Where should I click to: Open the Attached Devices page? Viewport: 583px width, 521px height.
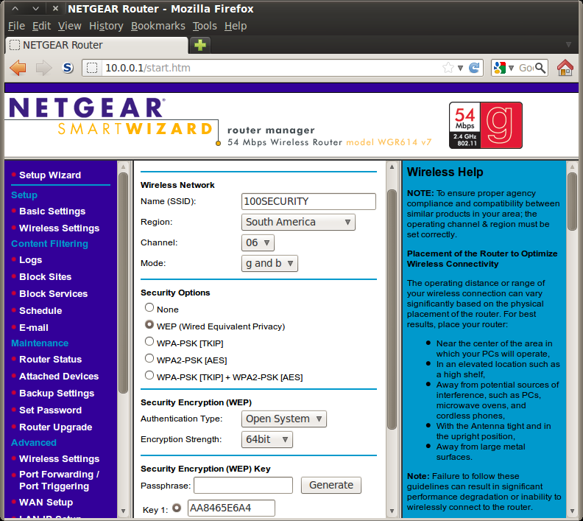click(59, 377)
